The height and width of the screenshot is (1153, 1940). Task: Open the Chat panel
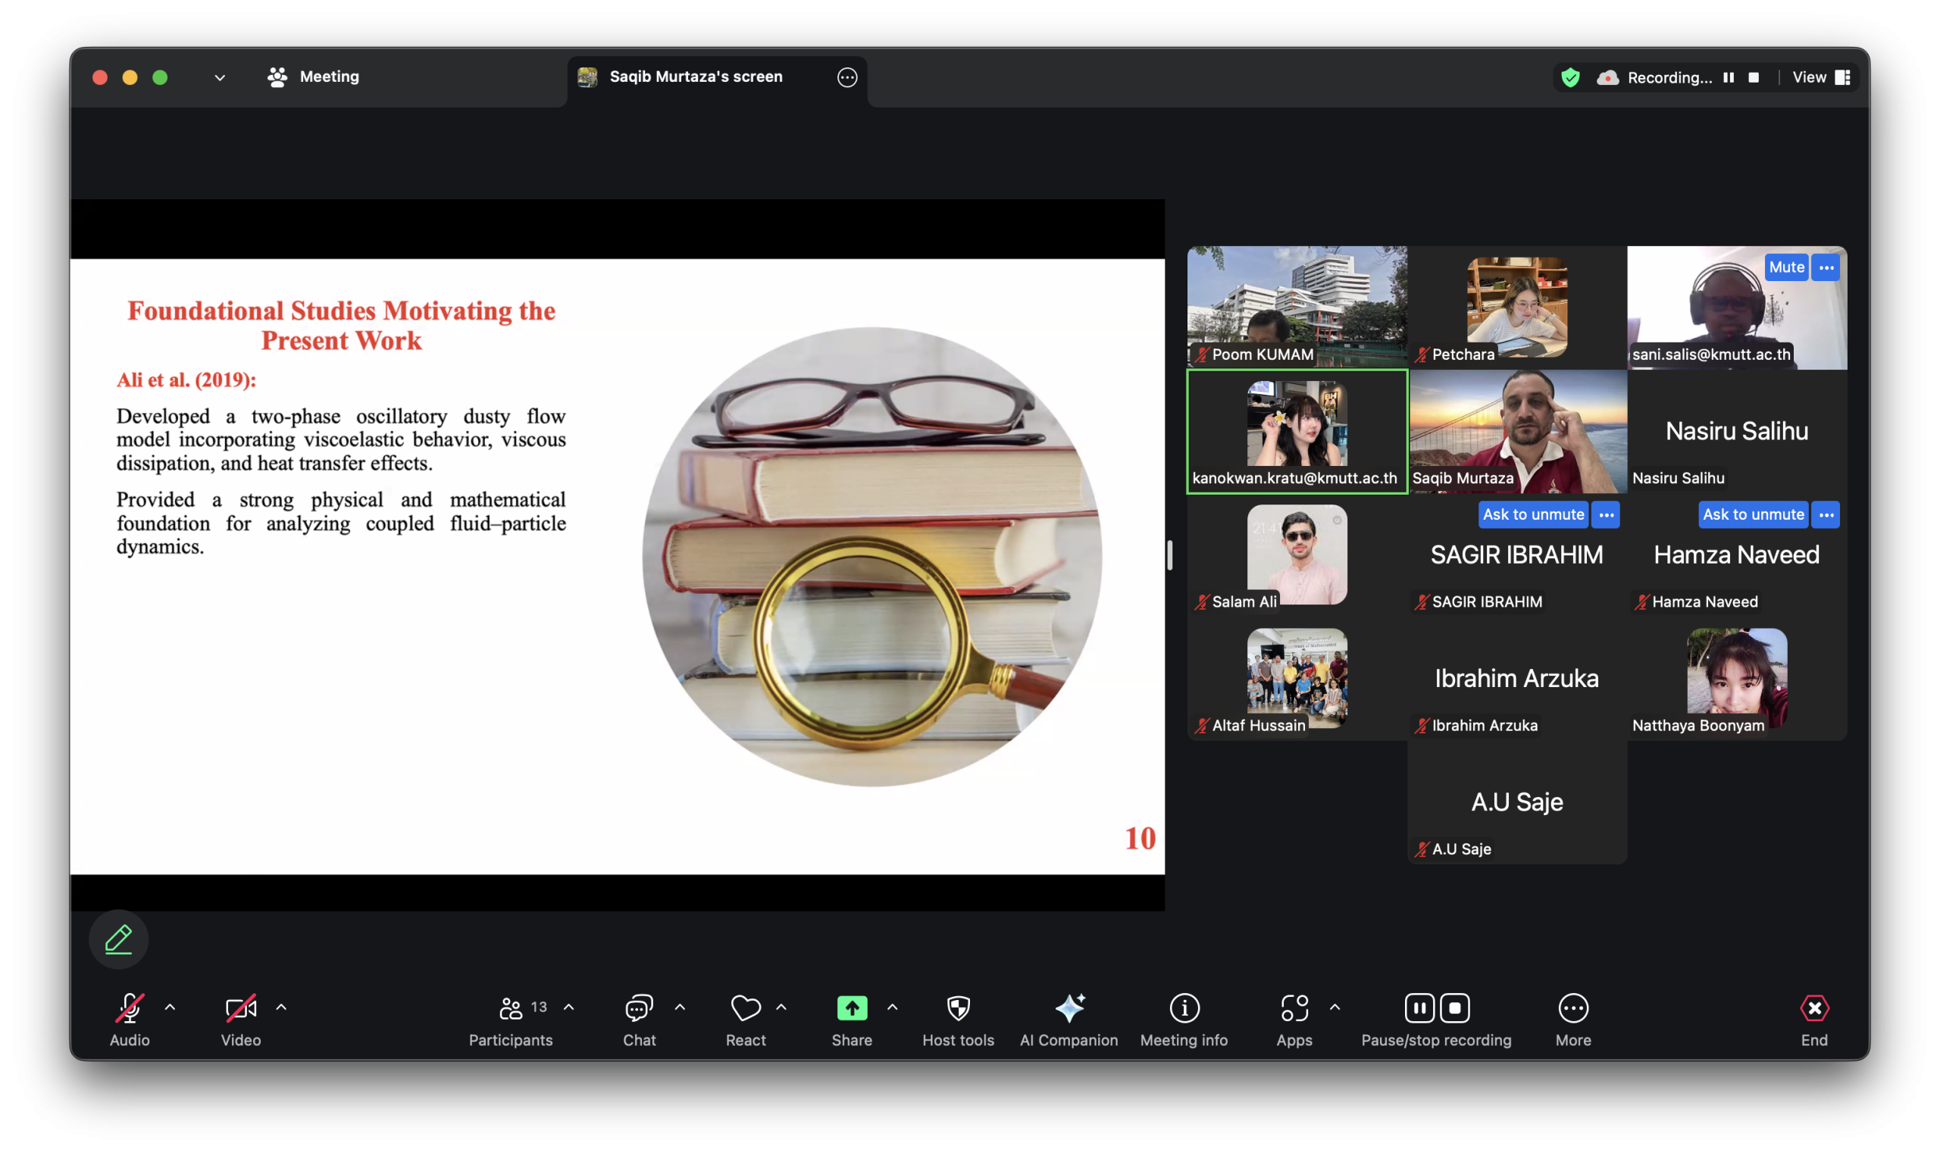click(639, 1008)
